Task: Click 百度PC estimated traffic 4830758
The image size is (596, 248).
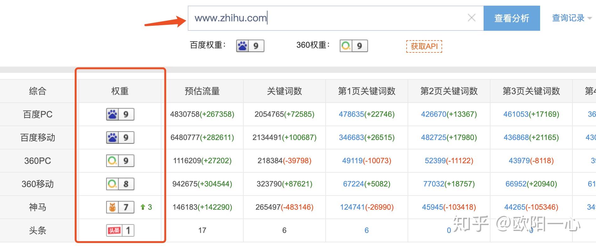Action: click(185, 114)
